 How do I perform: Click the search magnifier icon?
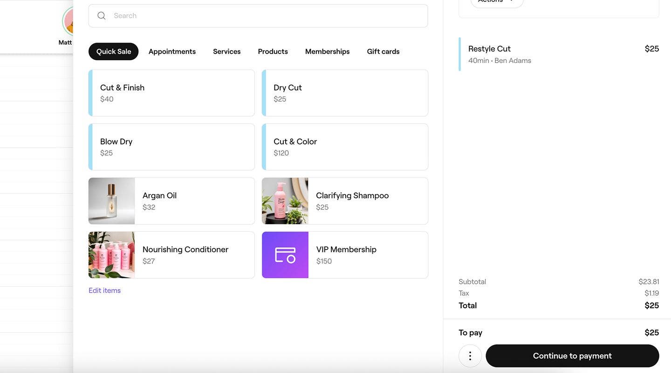[x=101, y=16]
